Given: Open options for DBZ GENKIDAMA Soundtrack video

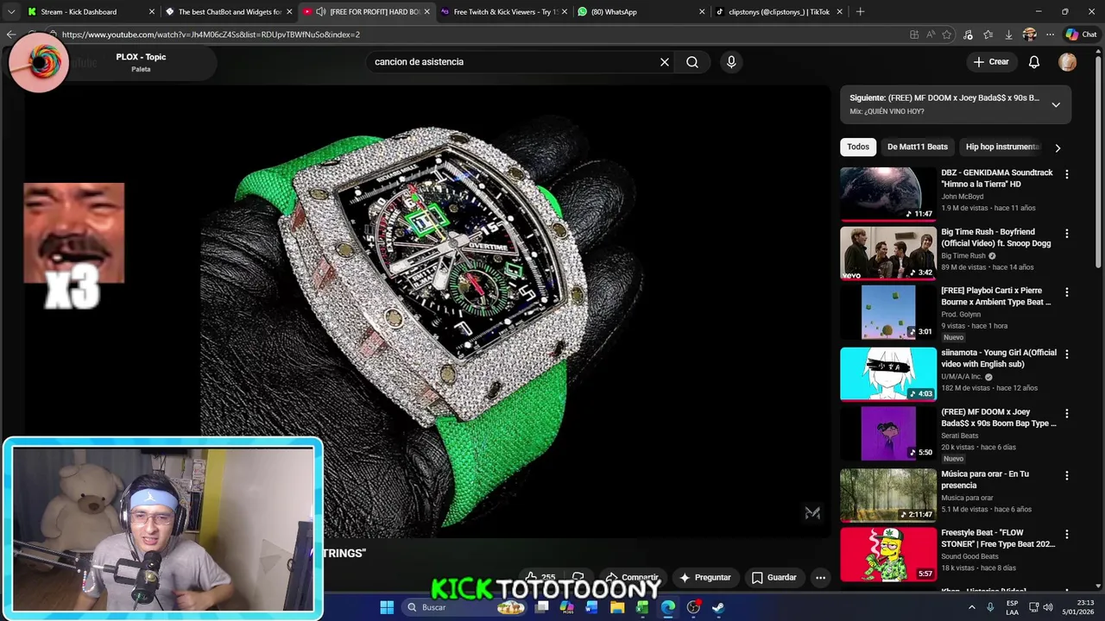Looking at the screenshot, I should point(1067,174).
